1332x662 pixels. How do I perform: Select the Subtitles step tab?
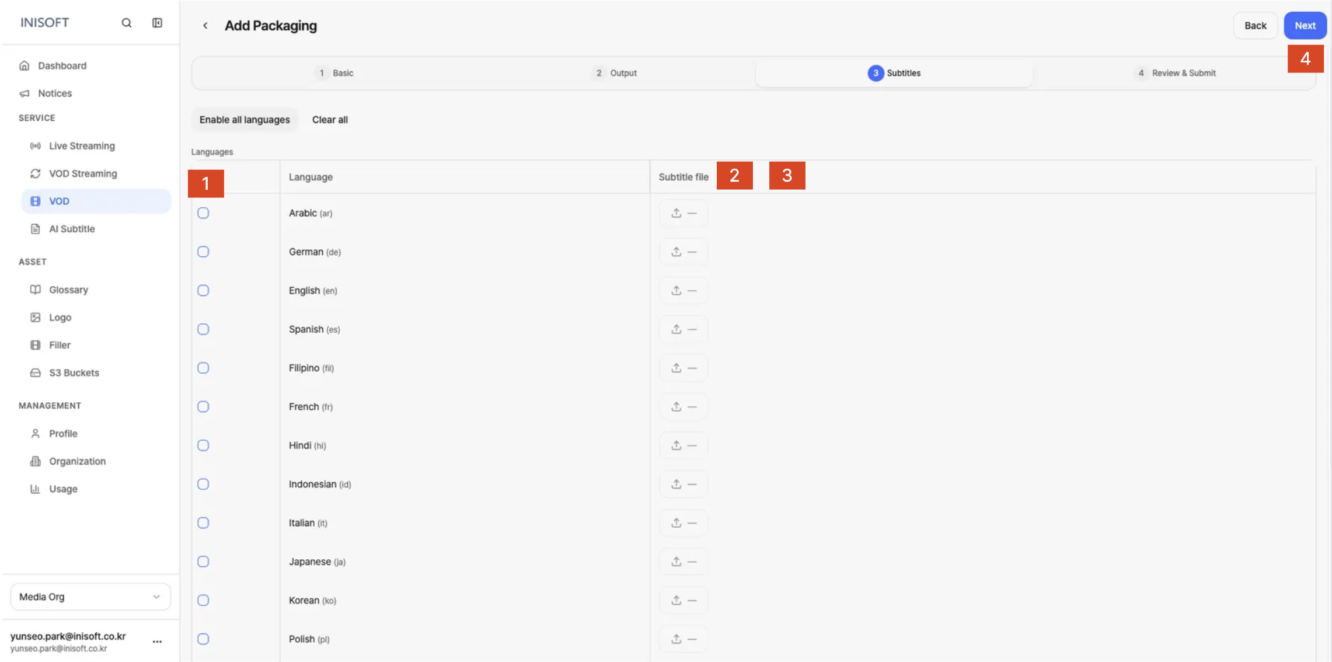pos(894,73)
